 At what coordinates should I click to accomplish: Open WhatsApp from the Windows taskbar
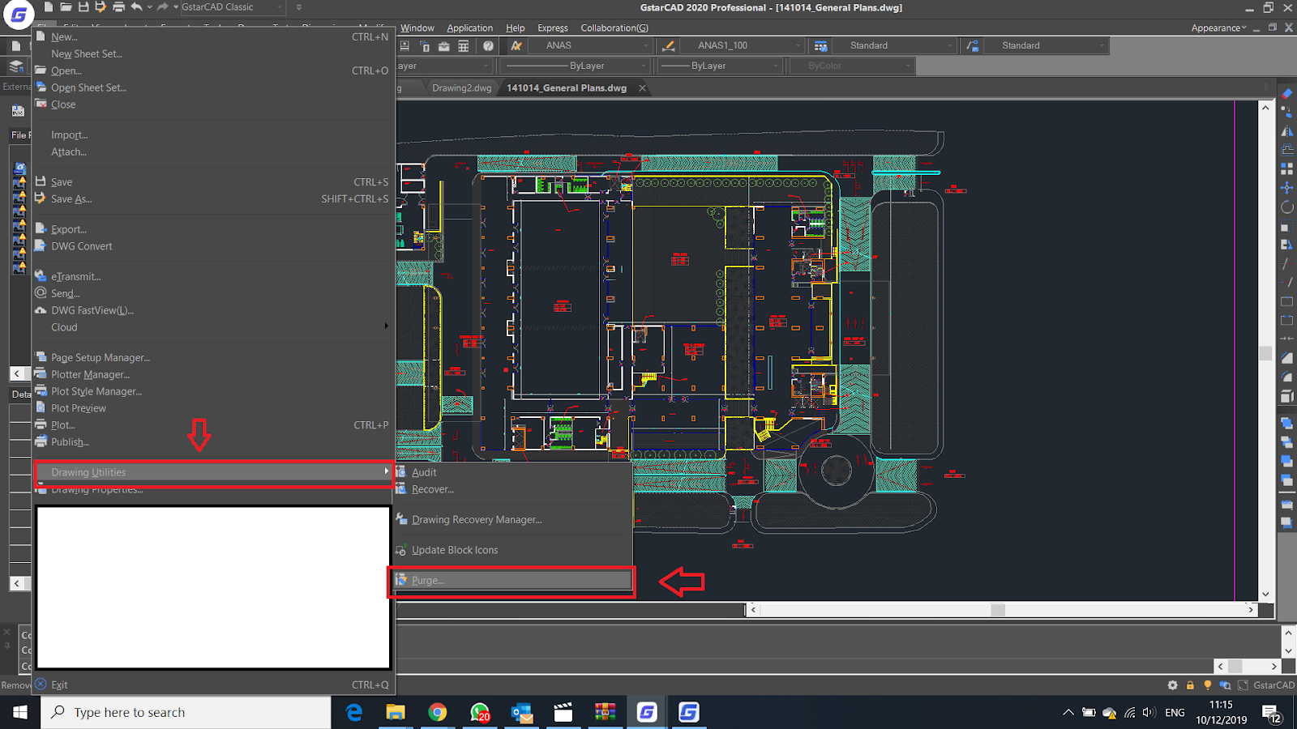(478, 712)
